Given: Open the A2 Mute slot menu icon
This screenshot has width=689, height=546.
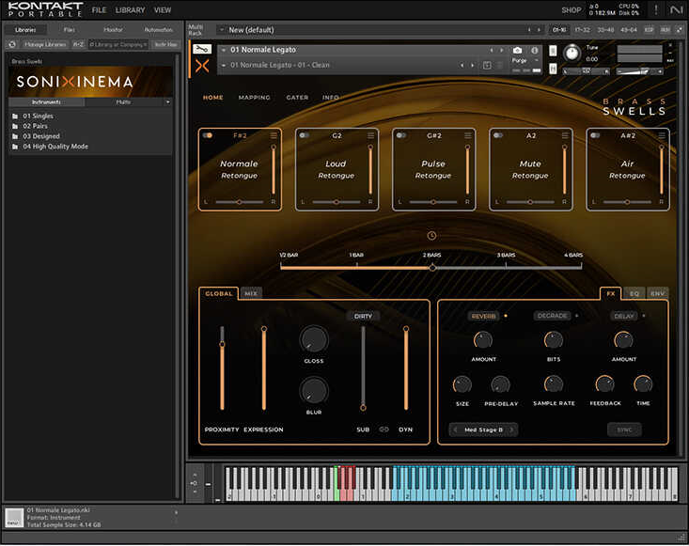Looking at the screenshot, I should (565, 135).
